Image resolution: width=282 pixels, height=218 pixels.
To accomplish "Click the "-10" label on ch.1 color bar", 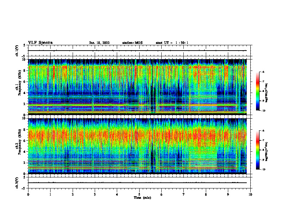I will 263,111.
